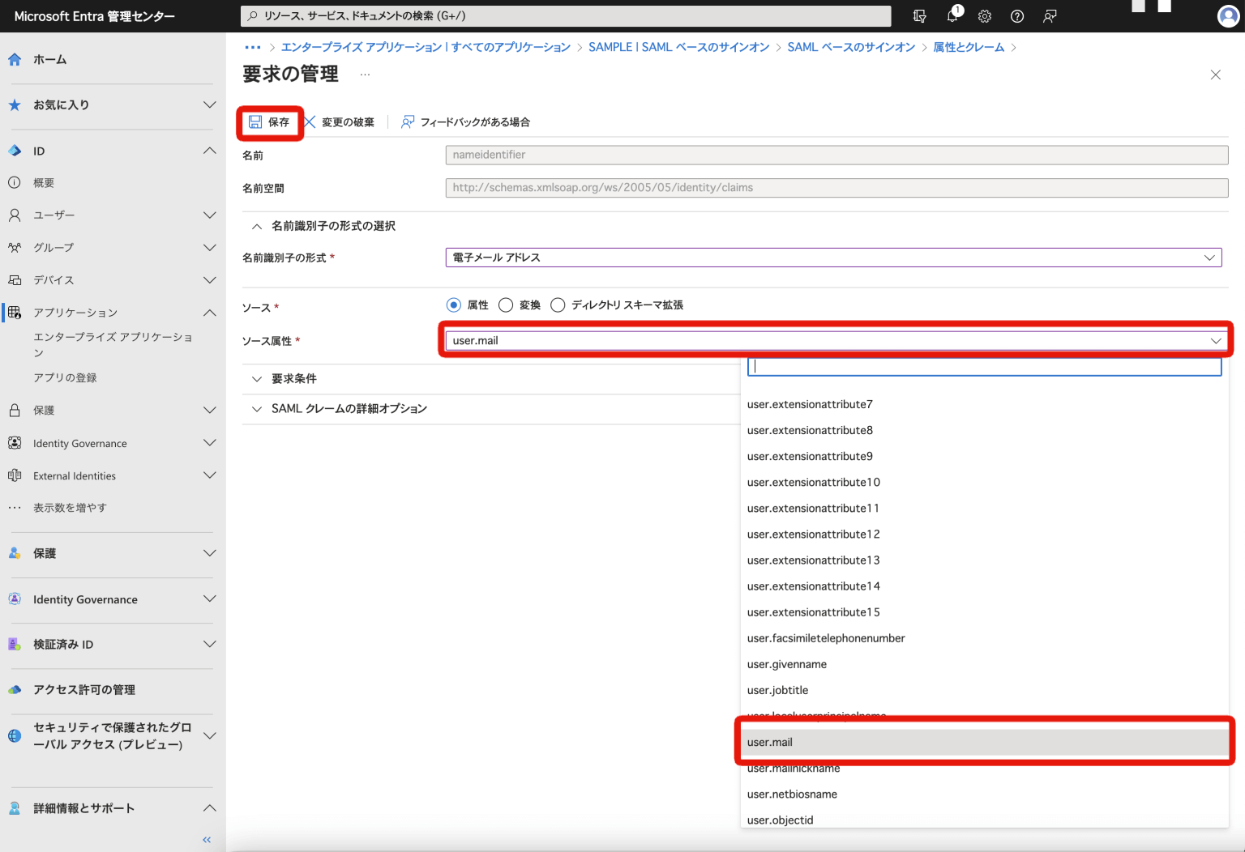The height and width of the screenshot is (852, 1245).
Task: Click the top resource search bar
Action: tap(566, 16)
